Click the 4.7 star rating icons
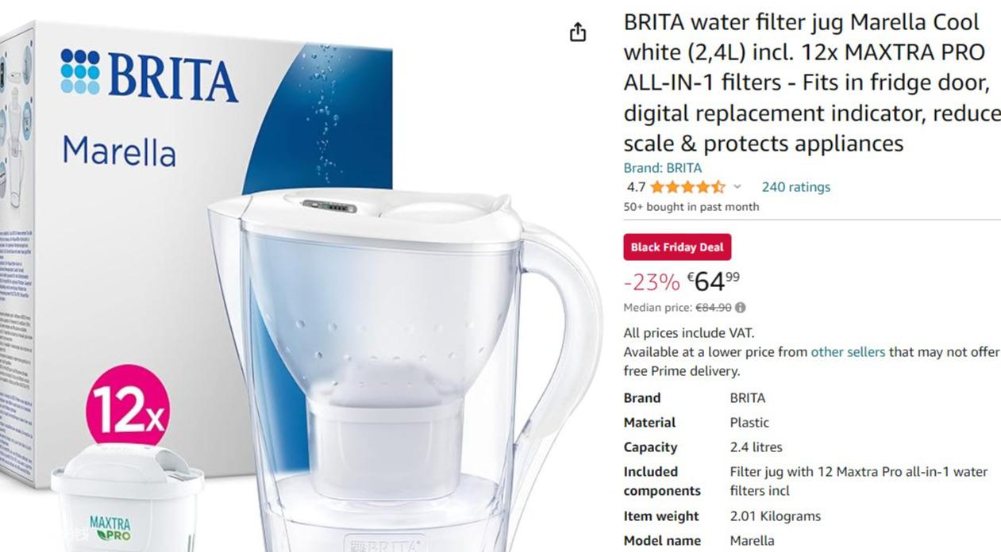Viewport: 1001px width, 552px height. point(687,187)
